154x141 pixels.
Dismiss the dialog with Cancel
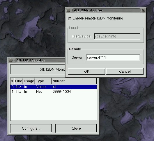pos(125,72)
